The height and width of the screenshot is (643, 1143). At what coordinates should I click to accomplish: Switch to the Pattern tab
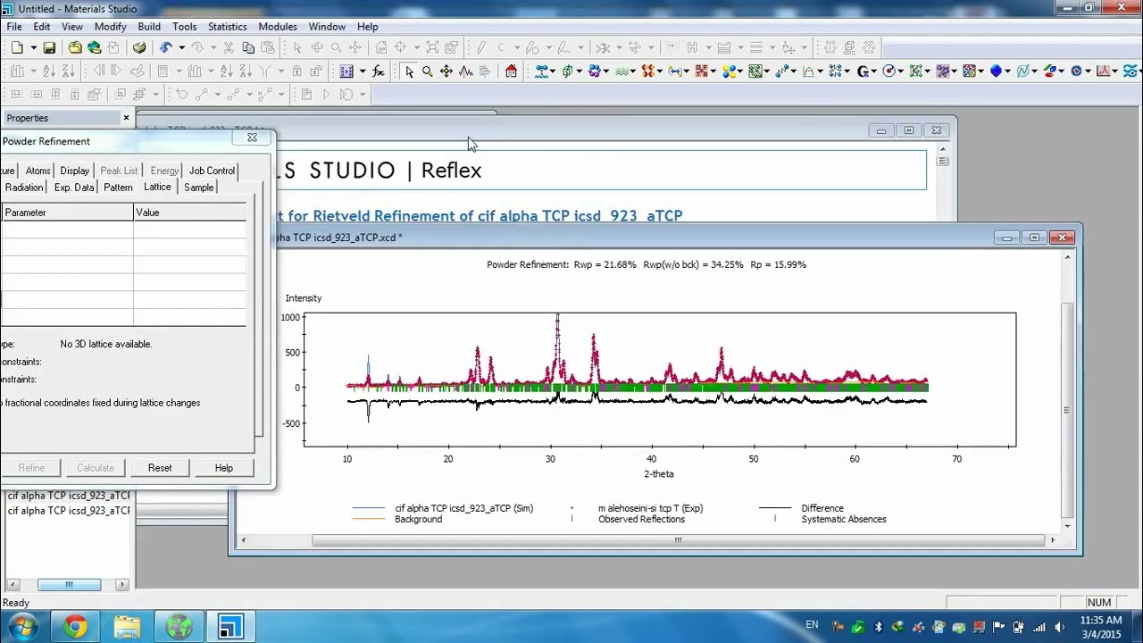pos(118,188)
